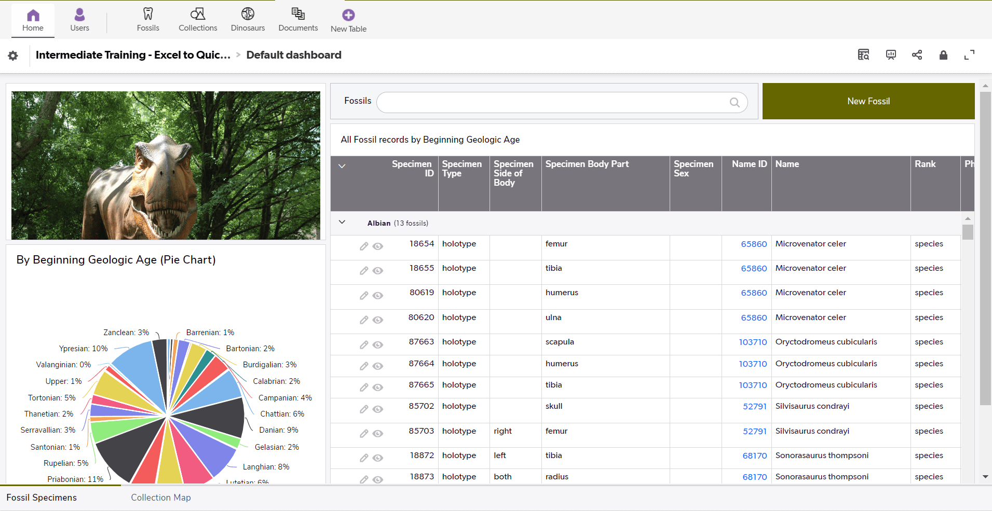Screen dimensions: 992x511
Task: Open the Collections table
Action: [198, 20]
